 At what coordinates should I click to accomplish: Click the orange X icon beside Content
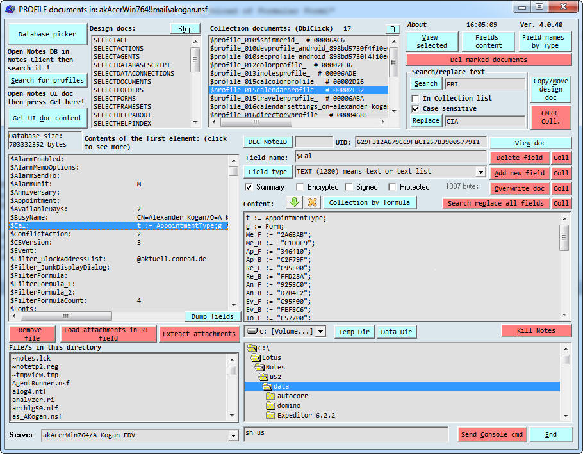(313, 202)
